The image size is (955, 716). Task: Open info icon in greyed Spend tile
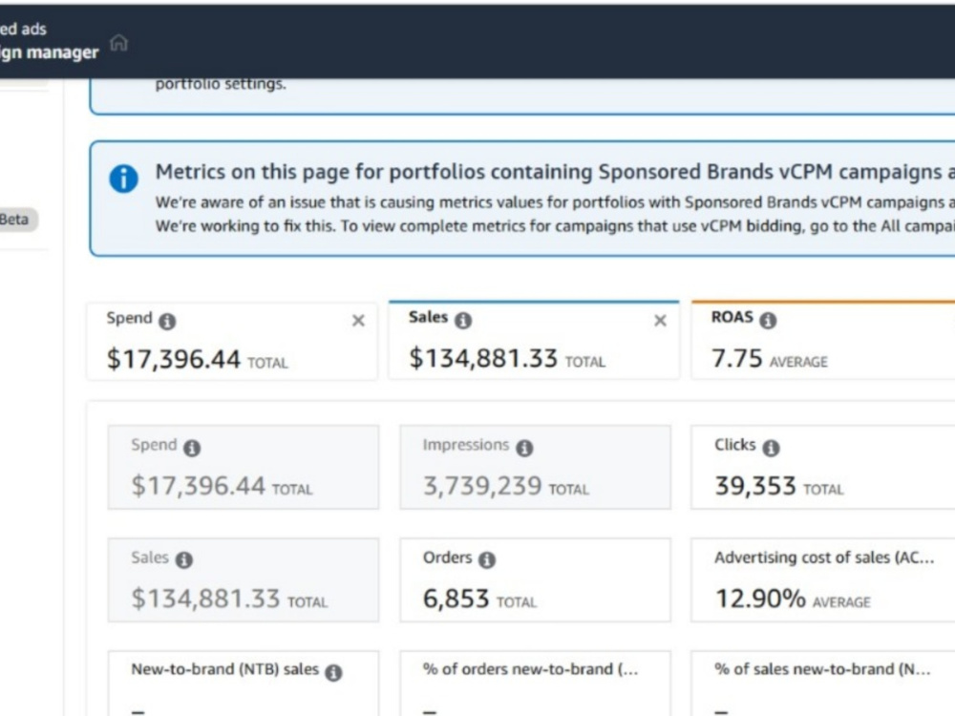pos(193,448)
